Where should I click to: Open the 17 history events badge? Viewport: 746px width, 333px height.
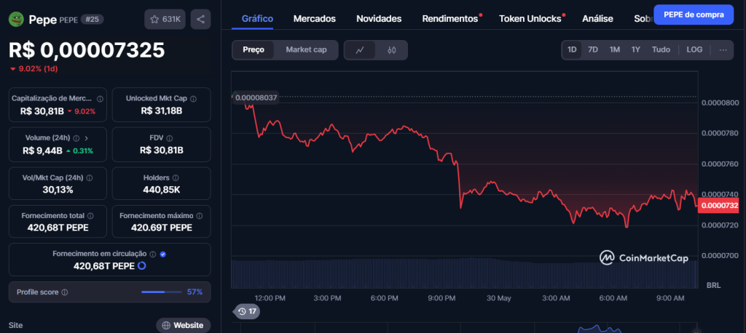247,312
